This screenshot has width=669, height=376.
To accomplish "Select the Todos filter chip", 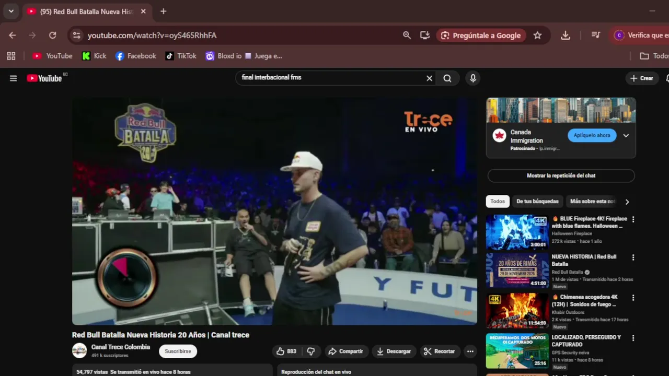I will (498, 201).
